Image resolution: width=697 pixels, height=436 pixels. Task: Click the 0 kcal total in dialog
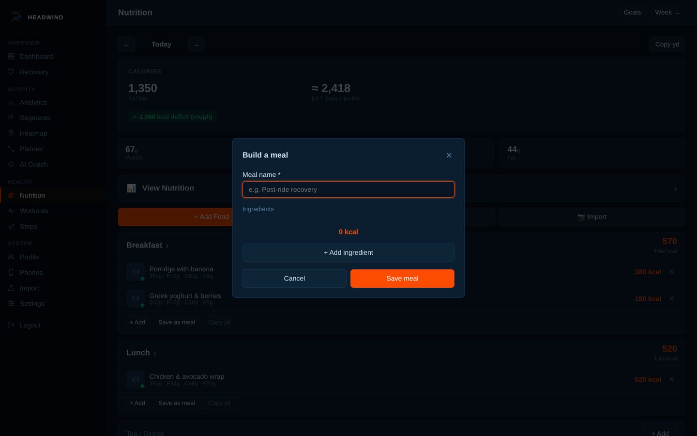(x=348, y=232)
